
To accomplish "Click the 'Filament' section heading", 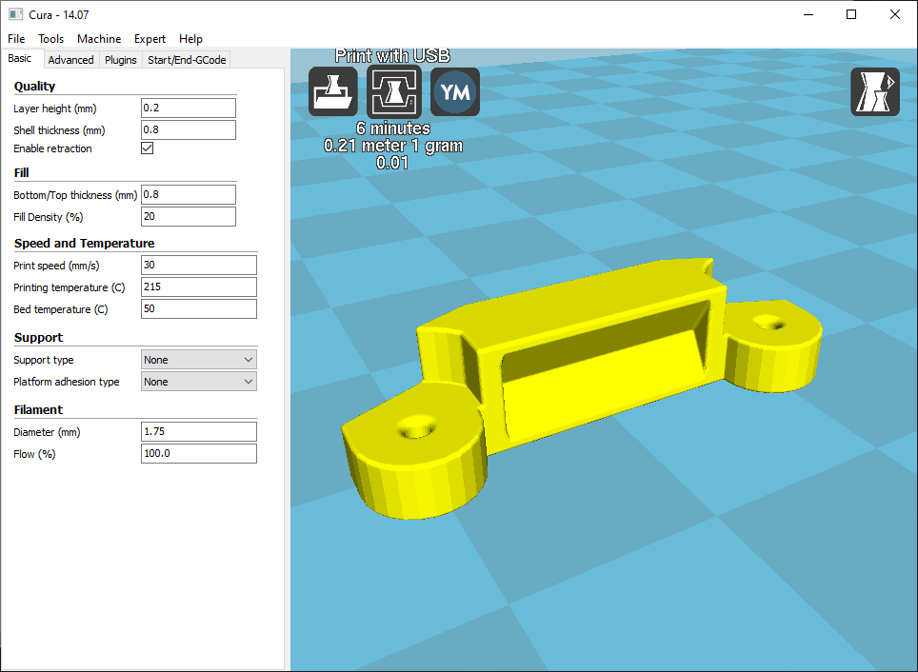I will (x=38, y=409).
